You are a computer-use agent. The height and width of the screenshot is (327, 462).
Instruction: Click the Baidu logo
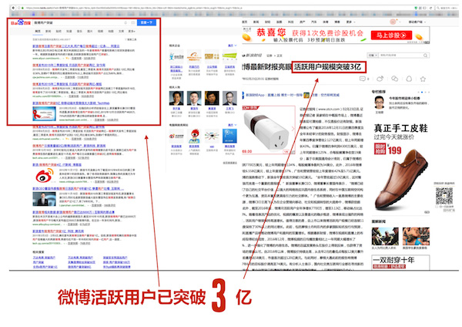[x=21, y=22]
